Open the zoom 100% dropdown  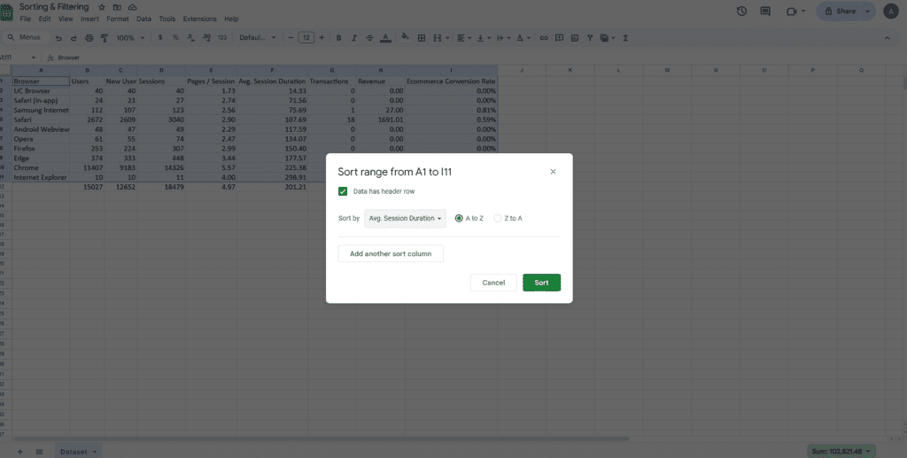pos(130,38)
